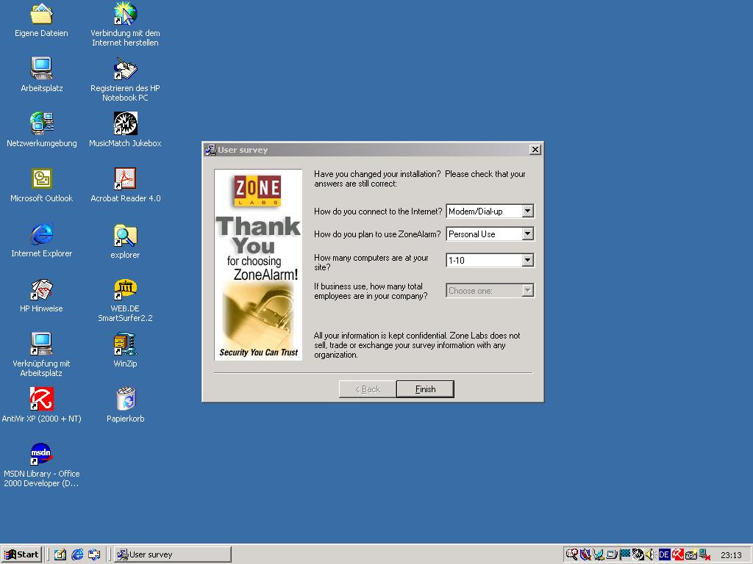Close the User survey dialog

[535, 150]
